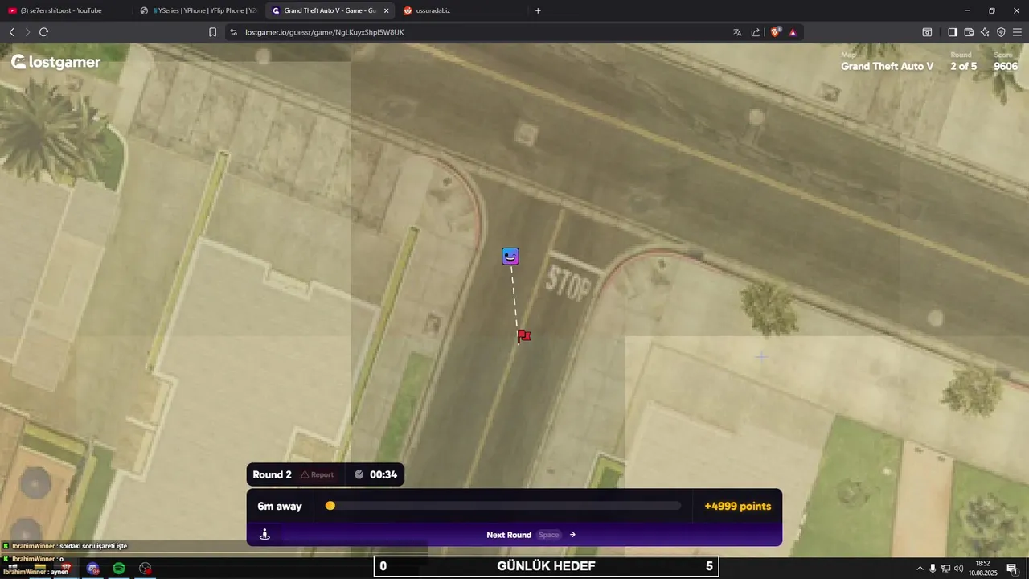The height and width of the screenshot is (579, 1029).
Task: Open the tab search icon in toolbar
Action: 927,32
